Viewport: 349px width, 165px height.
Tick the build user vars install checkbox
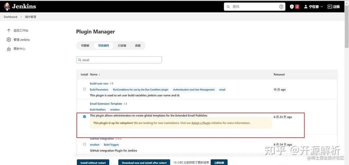84,89
